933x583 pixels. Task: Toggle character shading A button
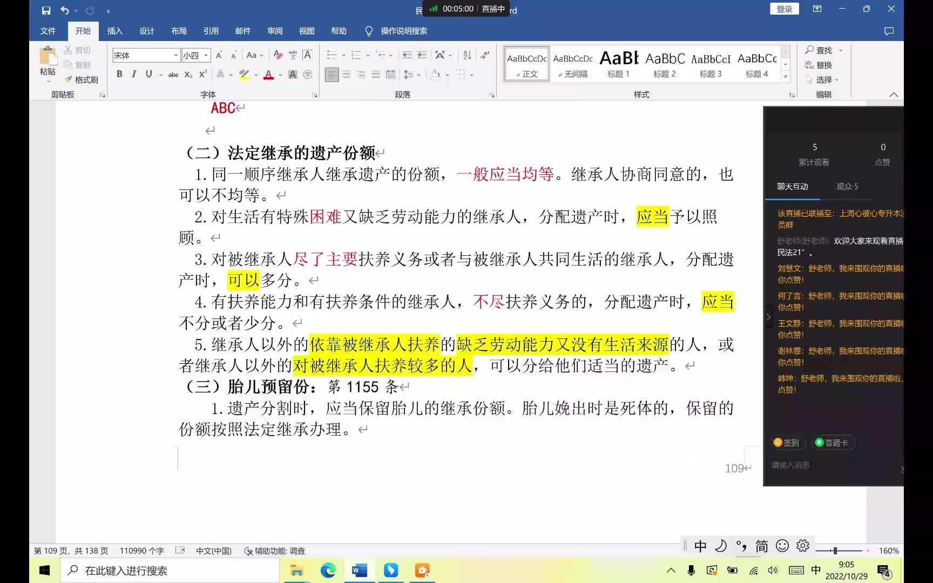coord(293,74)
